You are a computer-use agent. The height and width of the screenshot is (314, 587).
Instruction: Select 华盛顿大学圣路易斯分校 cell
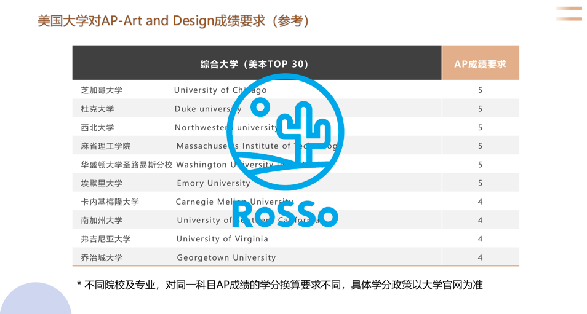pyautogui.click(x=127, y=165)
